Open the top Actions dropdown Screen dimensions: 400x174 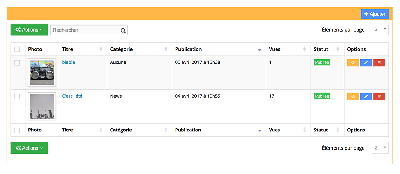[29, 30]
